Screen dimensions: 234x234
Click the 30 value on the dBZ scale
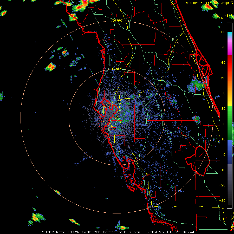[223, 109]
